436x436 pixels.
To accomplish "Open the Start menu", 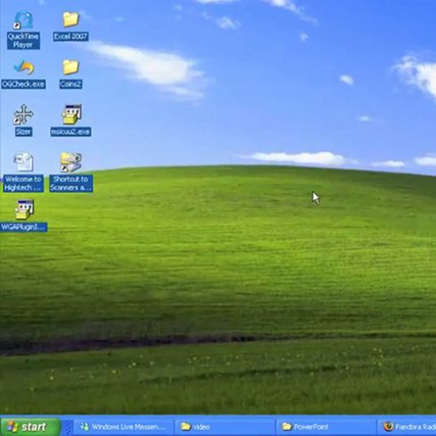I will [x=30, y=427].
